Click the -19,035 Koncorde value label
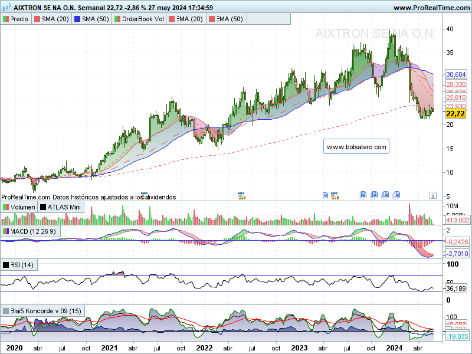The width and height of the screenshot is (472, 354). click(457, 336)
